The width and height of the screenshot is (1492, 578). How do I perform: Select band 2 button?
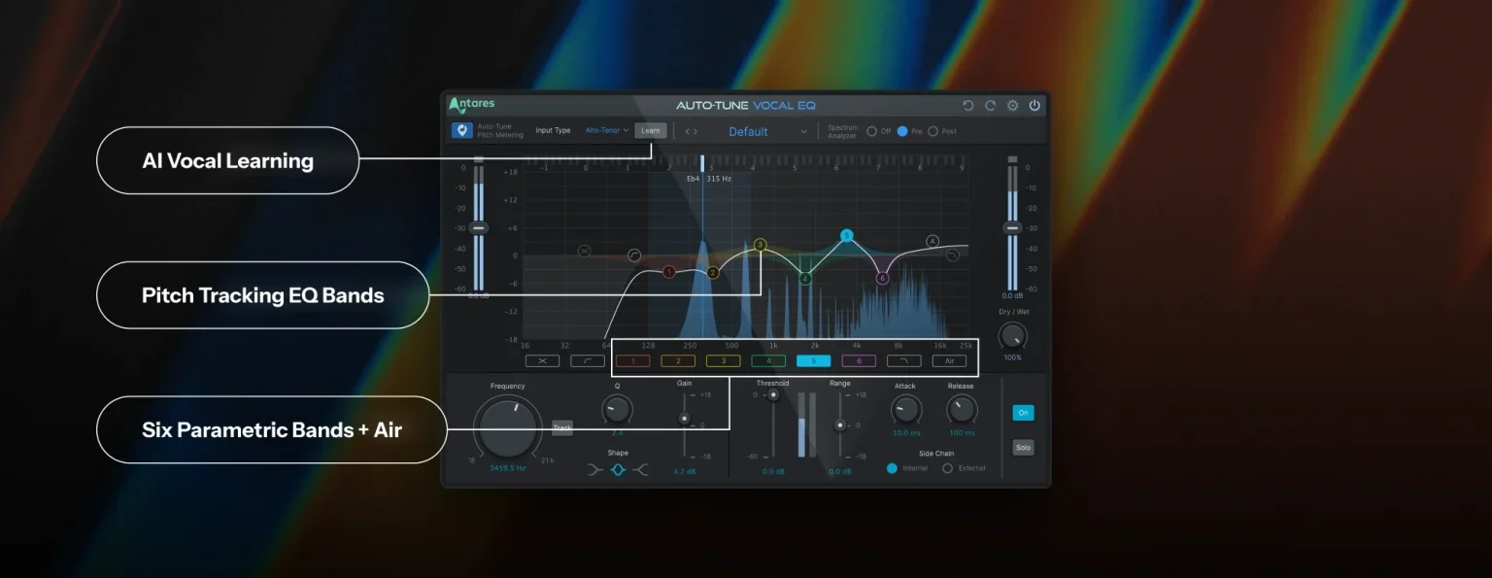(x=678, y=360)
